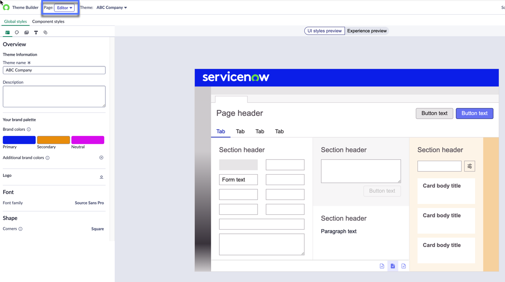Image resolution: width=505 pixels, height=282 pixels.
Task: Select the third Tab in preview
Action: click(x=260, y=131)
